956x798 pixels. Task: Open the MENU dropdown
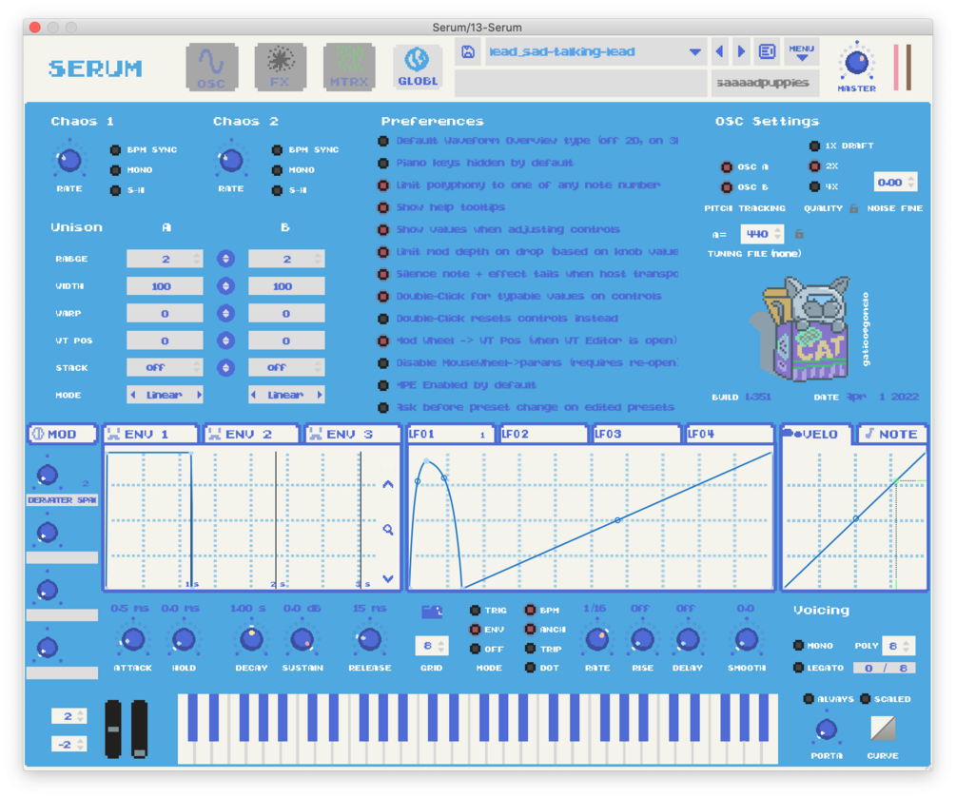802,52
